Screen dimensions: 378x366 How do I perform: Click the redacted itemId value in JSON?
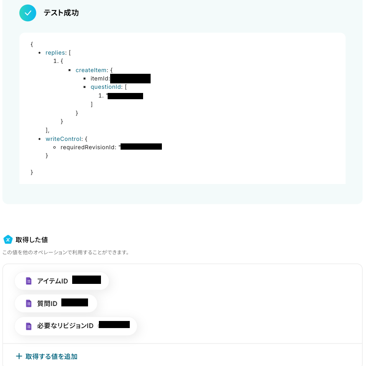(130, 78)
